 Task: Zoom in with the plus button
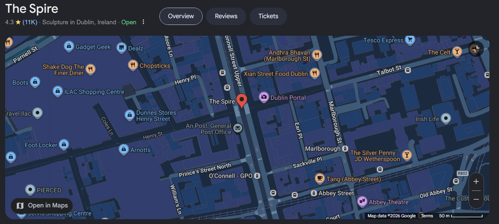[x=476, y=182]
